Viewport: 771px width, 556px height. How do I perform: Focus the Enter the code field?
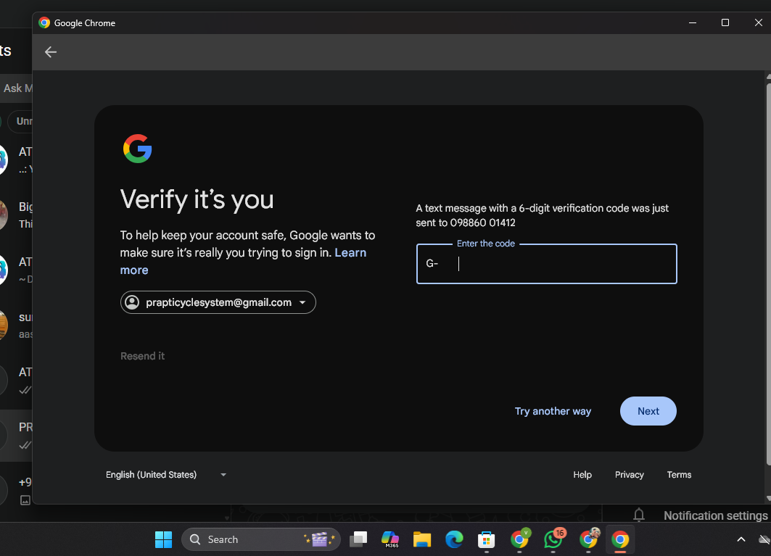tap(546, 264)
